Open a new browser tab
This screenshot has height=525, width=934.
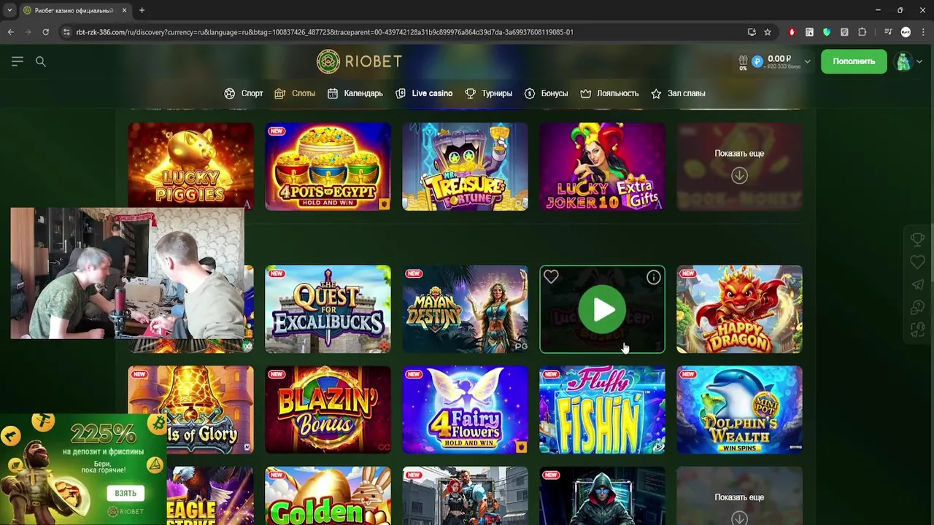tap(142, 10)
